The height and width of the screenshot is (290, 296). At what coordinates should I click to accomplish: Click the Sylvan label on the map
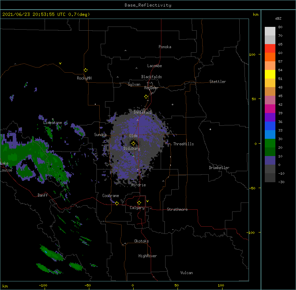tap(134, 84)
